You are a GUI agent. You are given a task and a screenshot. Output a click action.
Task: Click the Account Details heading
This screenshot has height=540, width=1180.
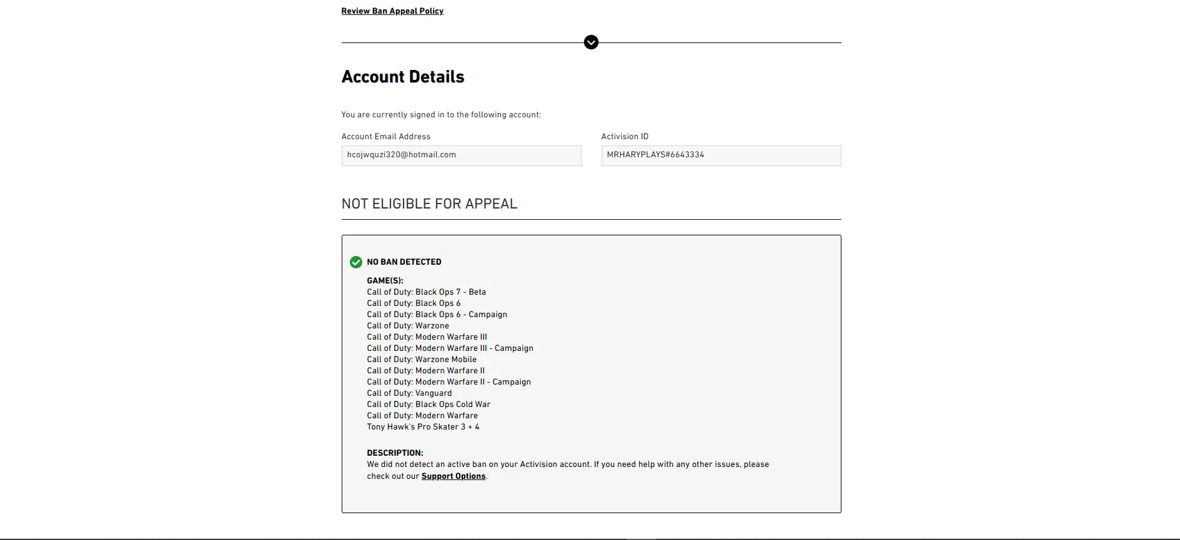point(403,77)
